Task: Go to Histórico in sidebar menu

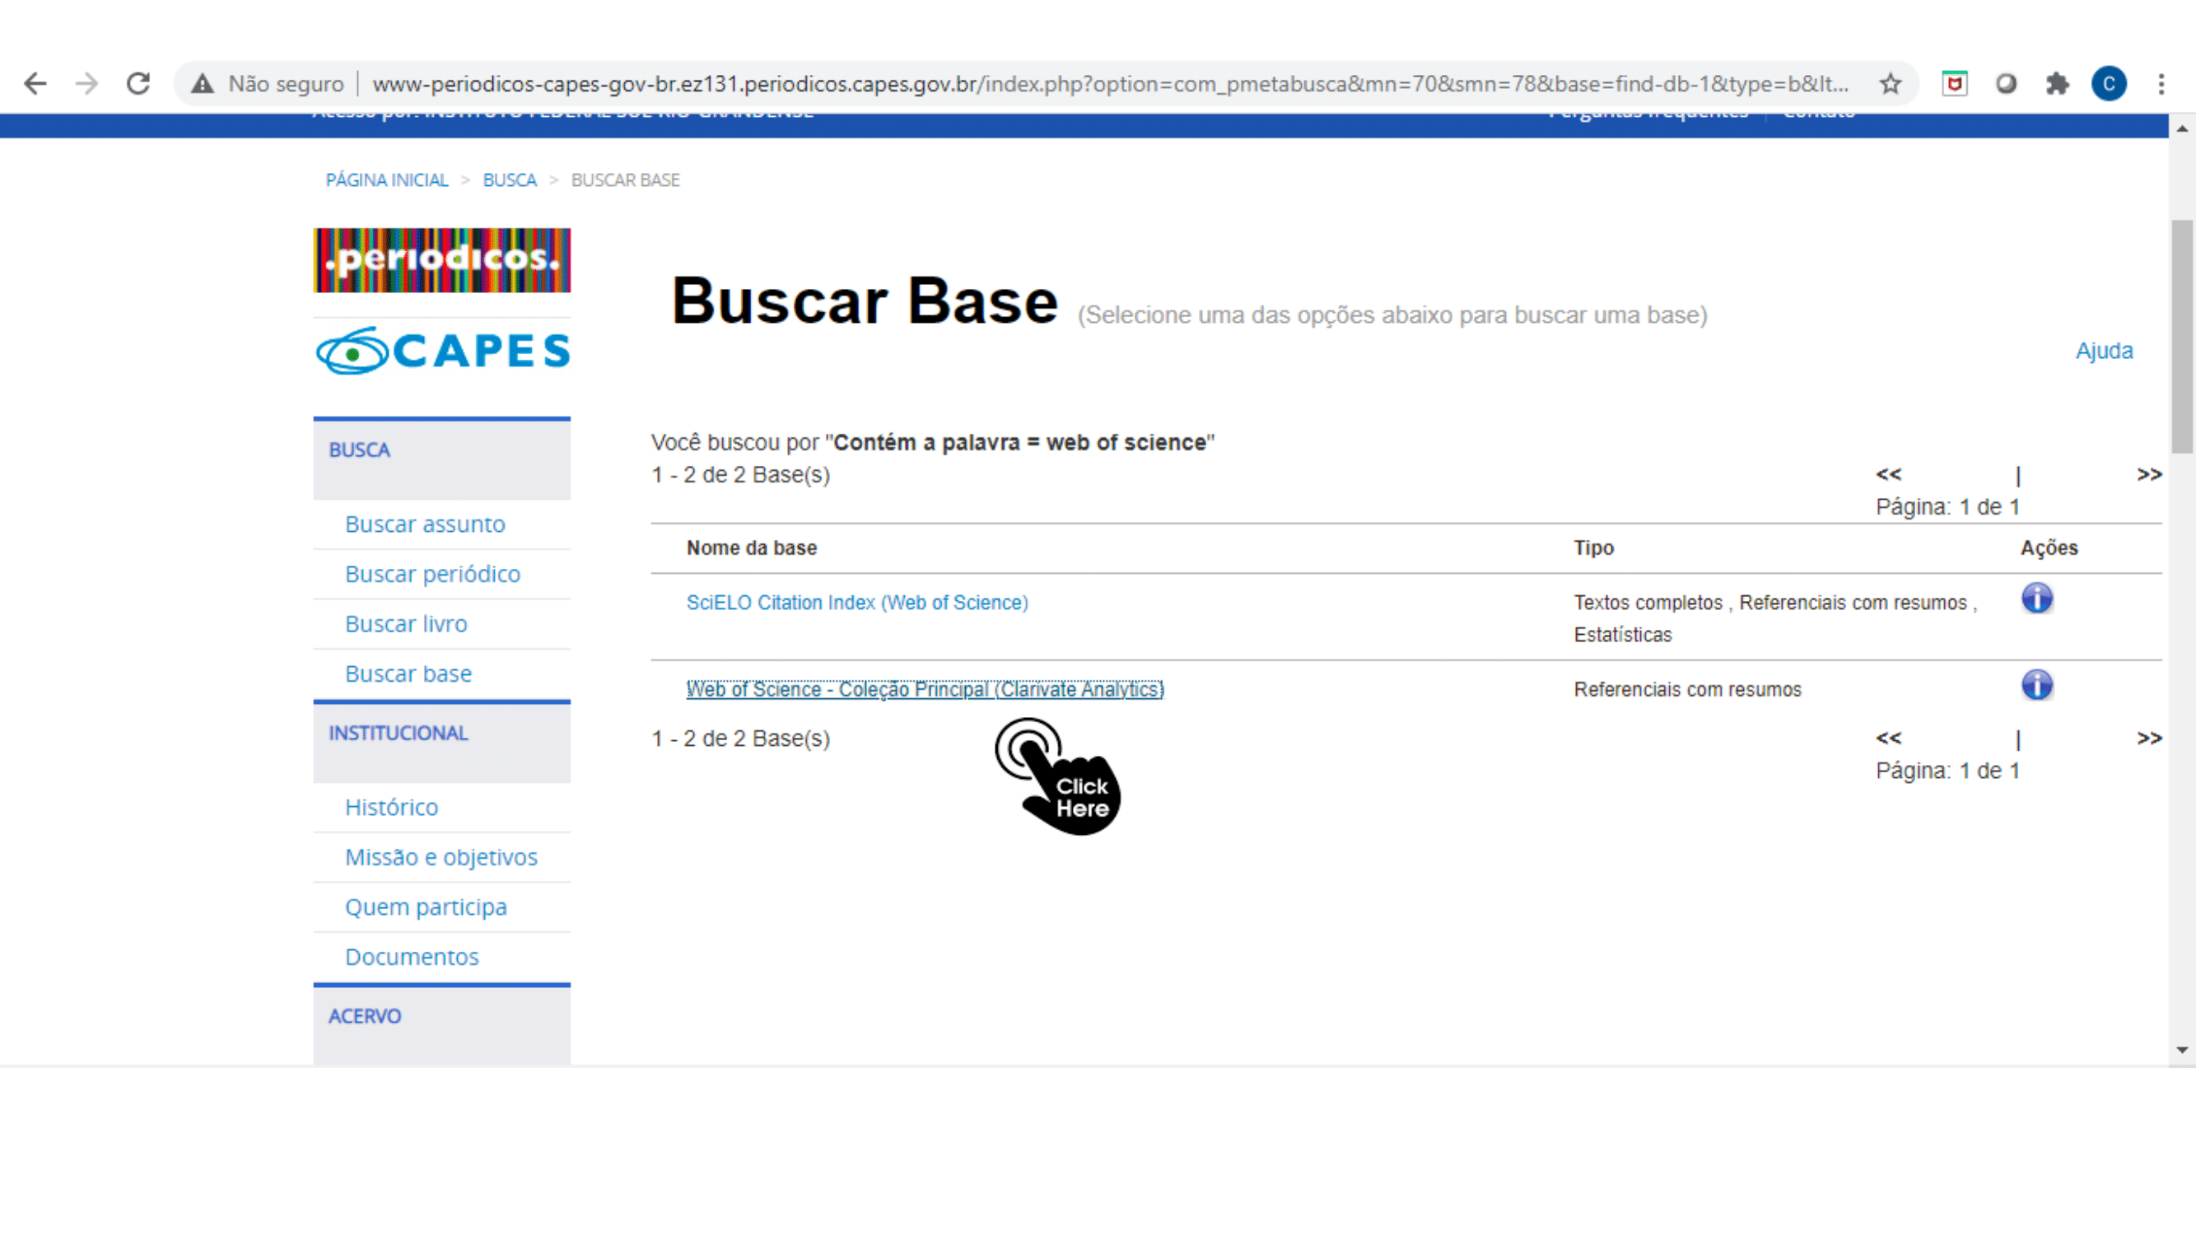Action: tap(391, 808)
